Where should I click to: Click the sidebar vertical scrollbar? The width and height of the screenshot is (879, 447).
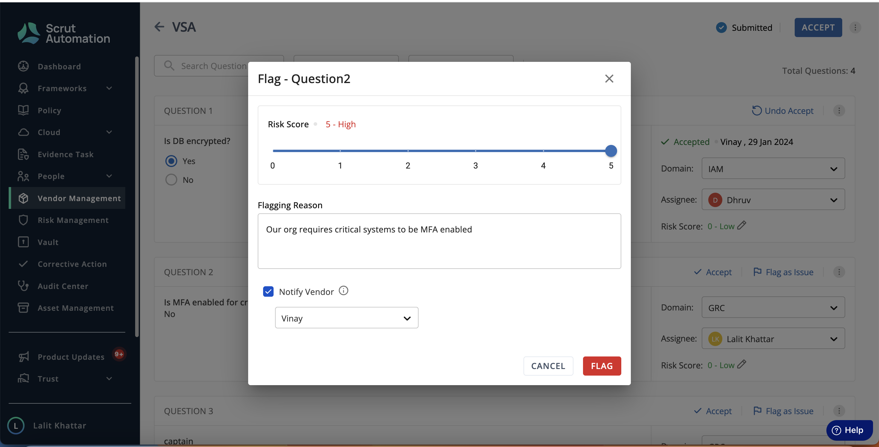[x=137, y=197]
